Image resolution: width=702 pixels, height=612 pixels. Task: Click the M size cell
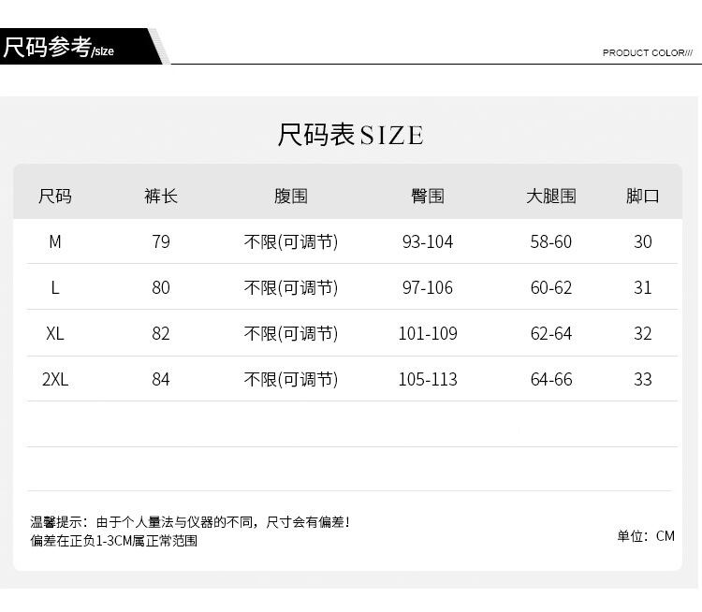(55, 241)
